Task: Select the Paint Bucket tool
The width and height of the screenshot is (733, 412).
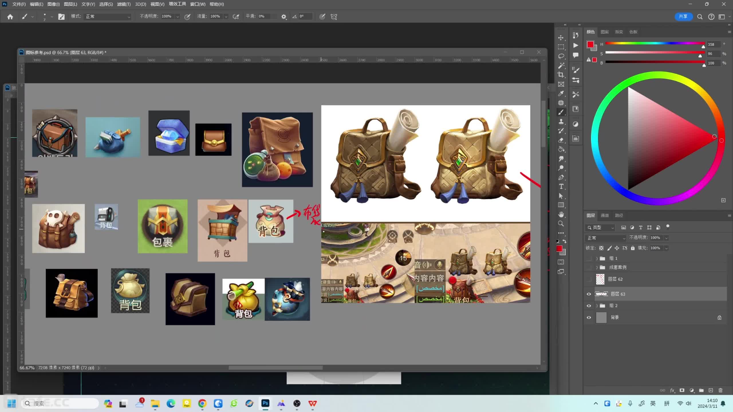Action: (x=561, y=149)
